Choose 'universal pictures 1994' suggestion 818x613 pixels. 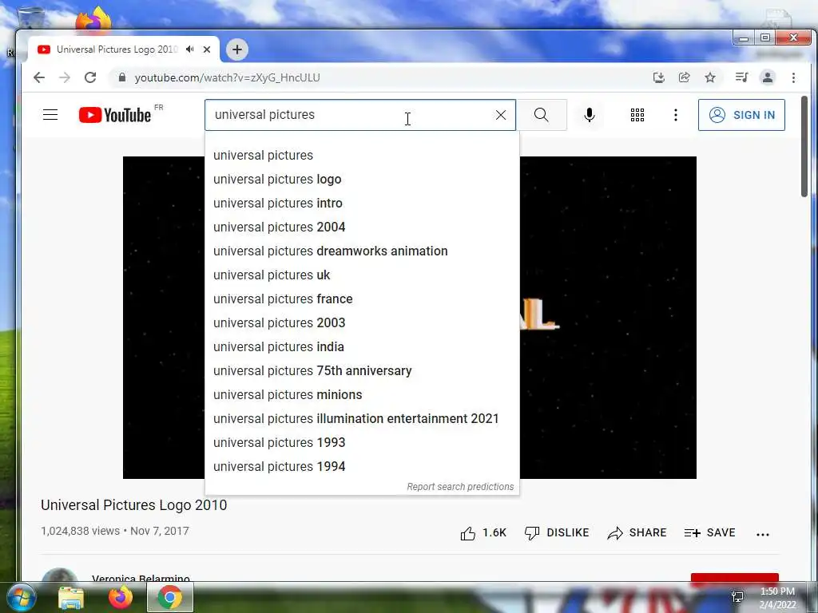[362, 467]
